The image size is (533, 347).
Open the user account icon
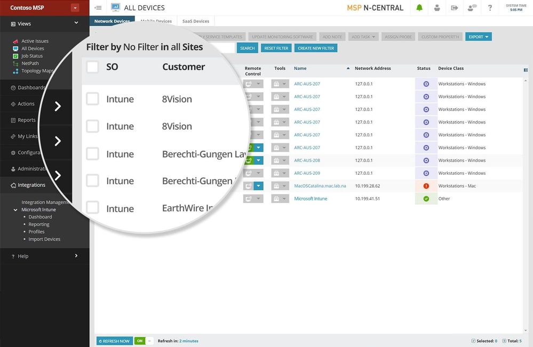(x=437, y=7)
